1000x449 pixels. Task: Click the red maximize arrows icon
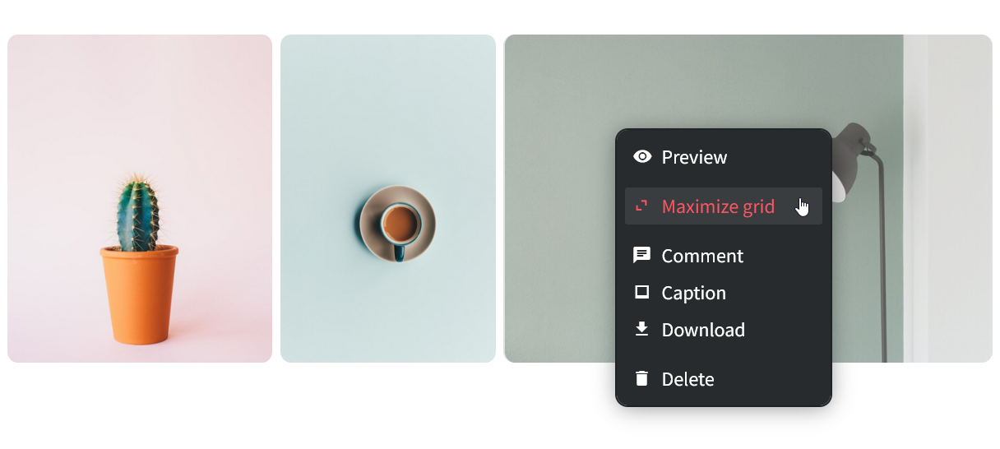[x=642, y=206]
